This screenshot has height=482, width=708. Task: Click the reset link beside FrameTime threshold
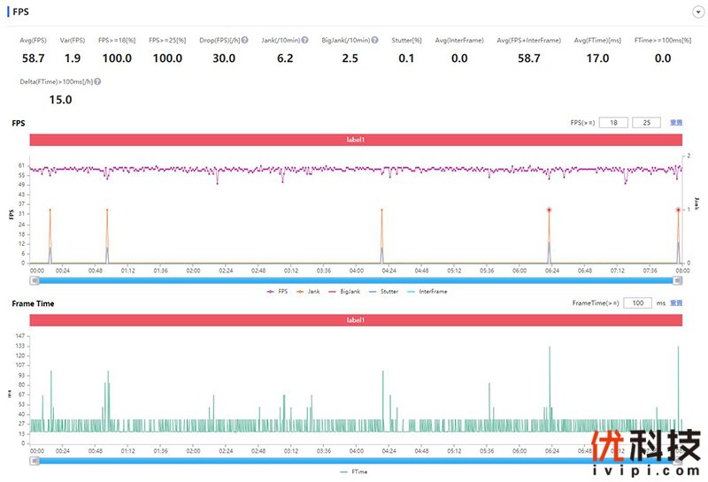pos(676,303)
